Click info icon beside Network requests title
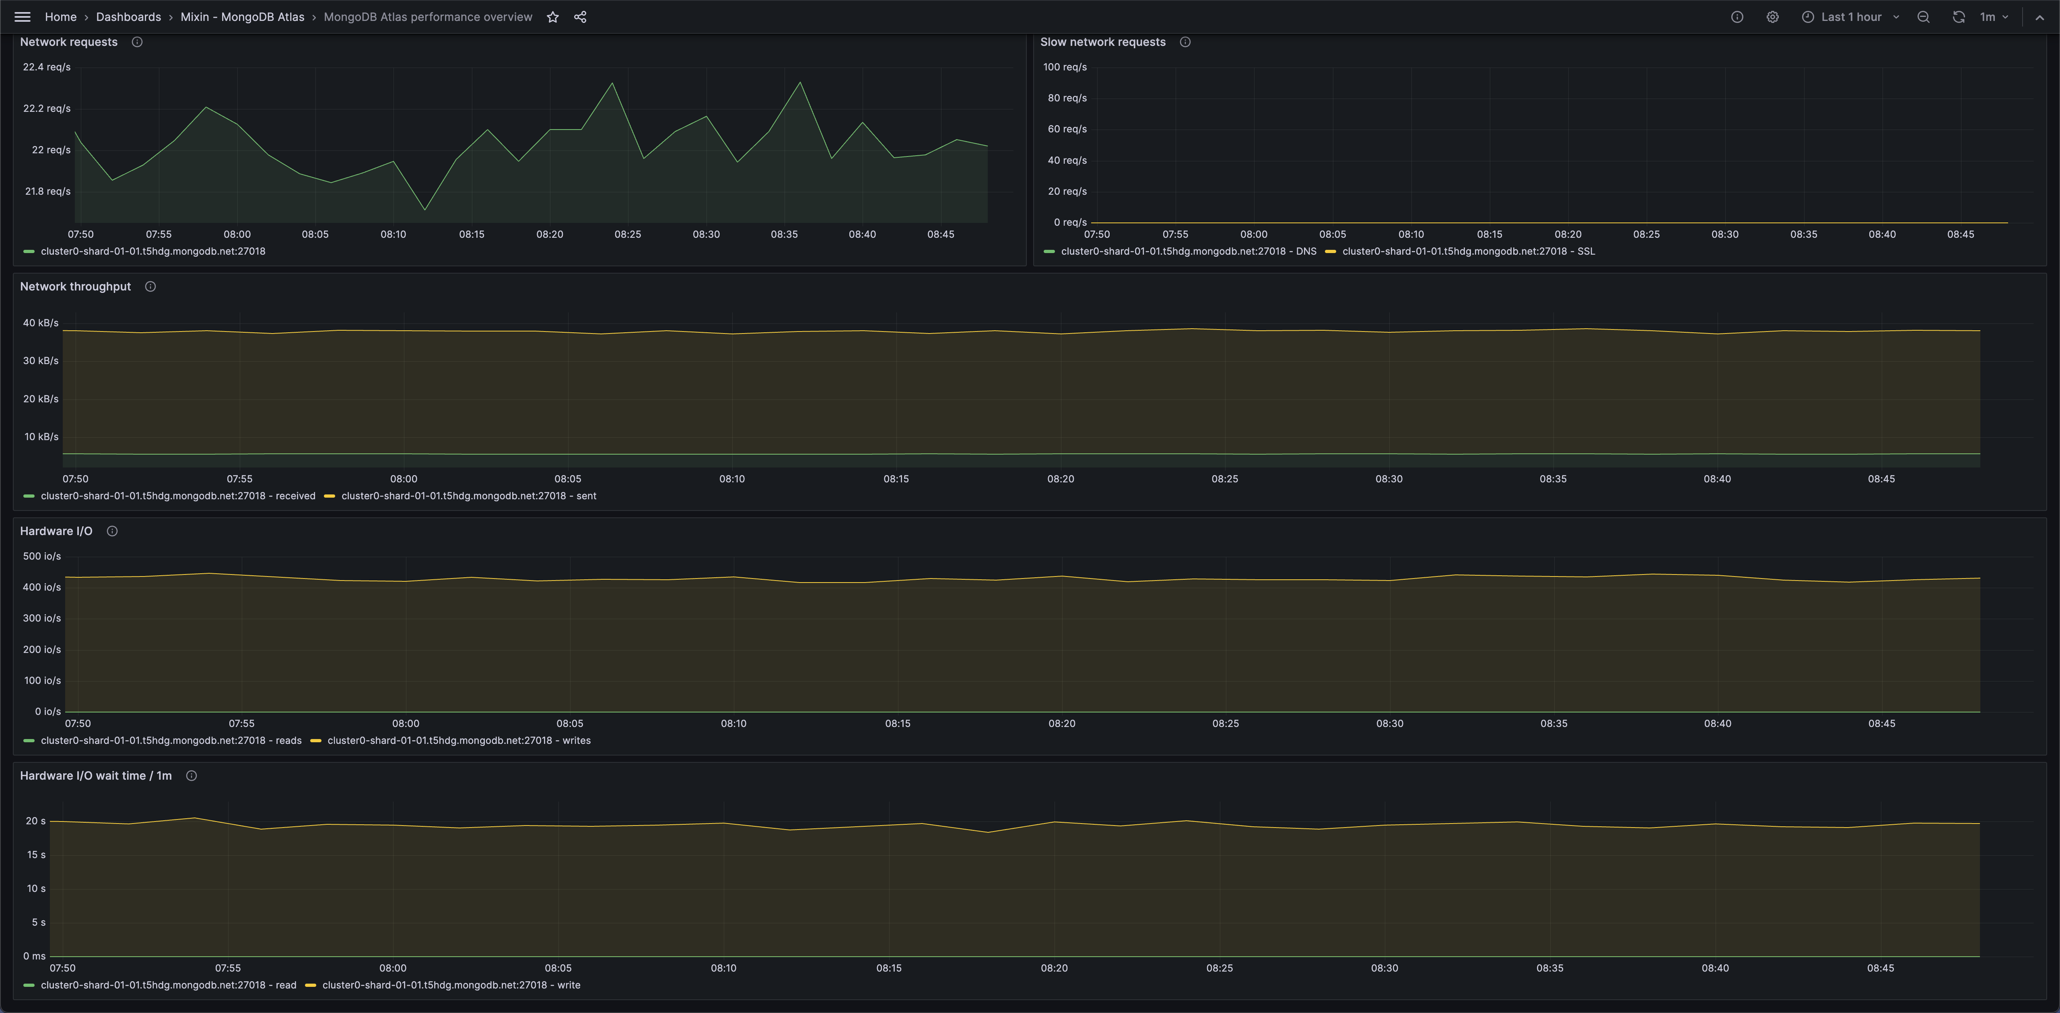The width and height of the screenshot is (2060, 1013). point(137,42)
